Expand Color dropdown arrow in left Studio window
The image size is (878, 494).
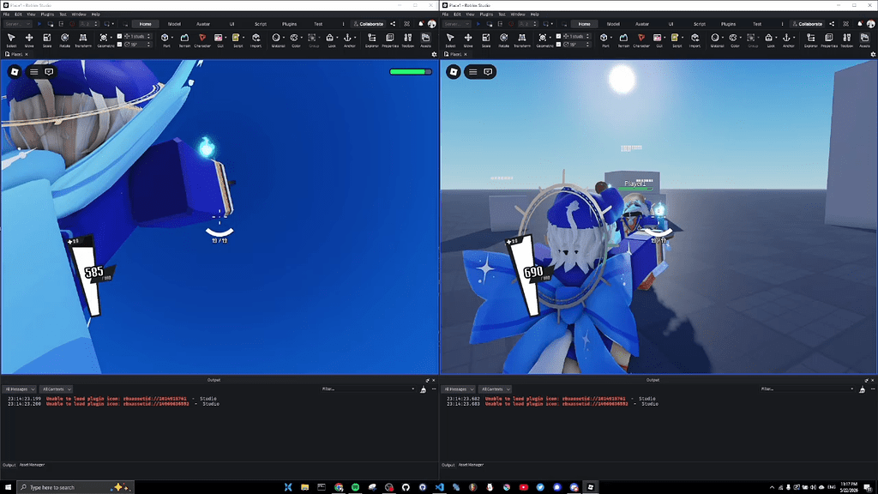302,38
